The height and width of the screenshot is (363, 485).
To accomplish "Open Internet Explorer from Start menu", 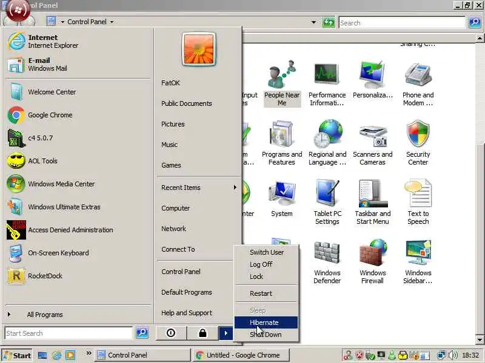I will [x=78, y=41].
